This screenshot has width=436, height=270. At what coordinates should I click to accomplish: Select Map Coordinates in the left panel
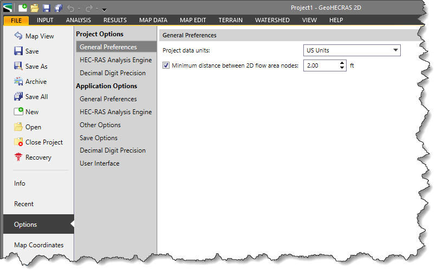pos(38,245)
